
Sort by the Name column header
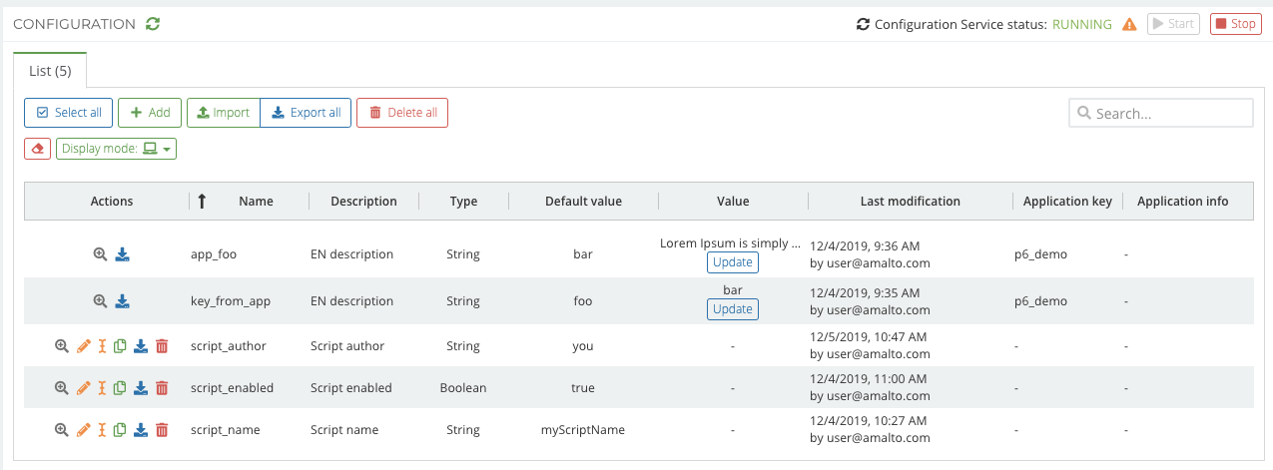(256, 202)
